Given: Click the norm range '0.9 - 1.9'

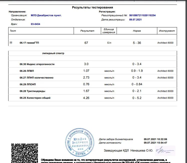Looking at the screenshot, I should 137,71.
